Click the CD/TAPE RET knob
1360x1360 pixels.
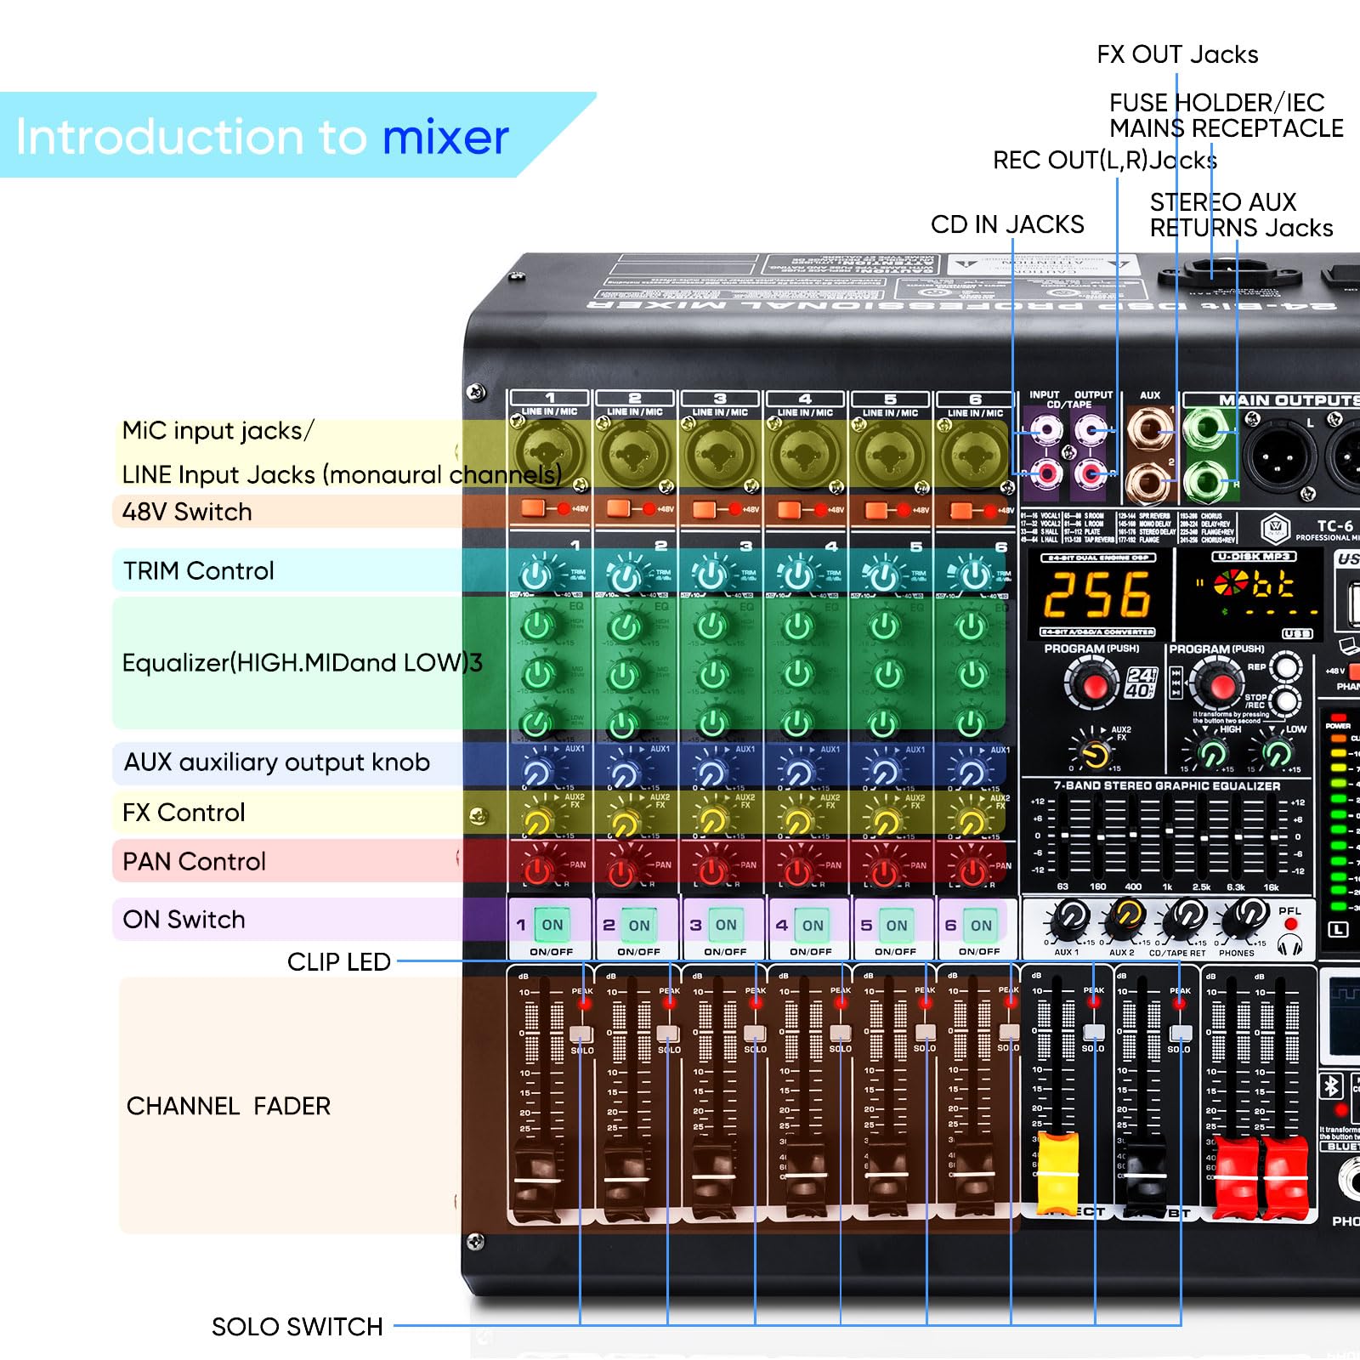1184,918
